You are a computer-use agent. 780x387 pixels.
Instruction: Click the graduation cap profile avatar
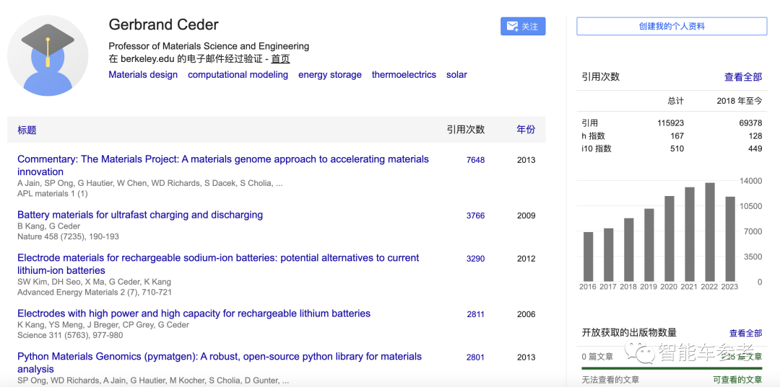click(48, 56)
